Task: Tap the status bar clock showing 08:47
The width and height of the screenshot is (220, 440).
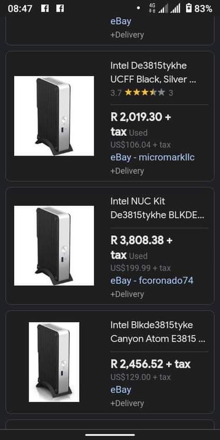Action: pyautogui.click(x=20, y=8)
